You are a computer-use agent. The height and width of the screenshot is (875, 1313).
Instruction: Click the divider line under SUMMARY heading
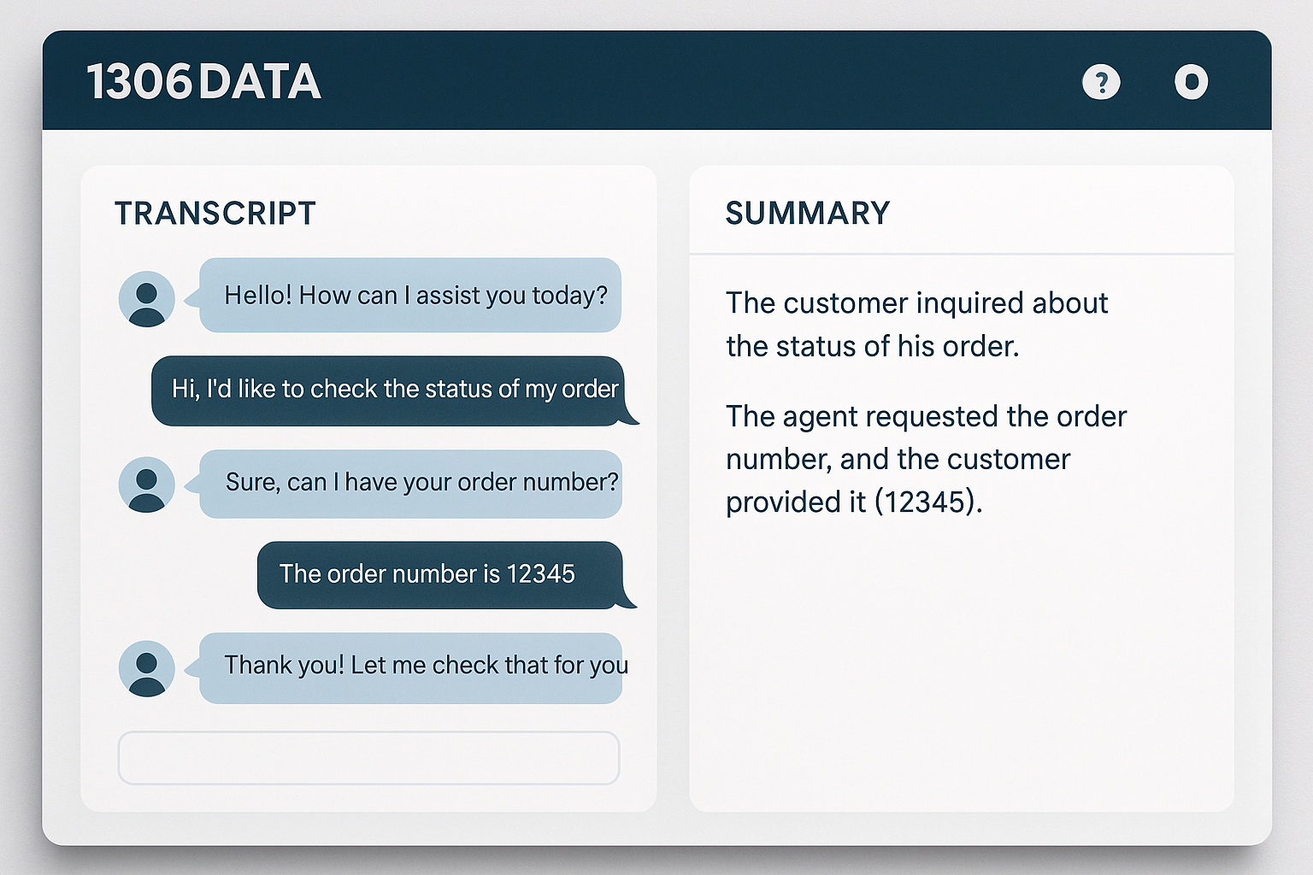click(x=962, y=254)
